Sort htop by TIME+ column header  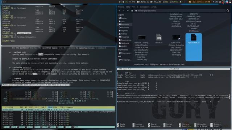(62, 108)
